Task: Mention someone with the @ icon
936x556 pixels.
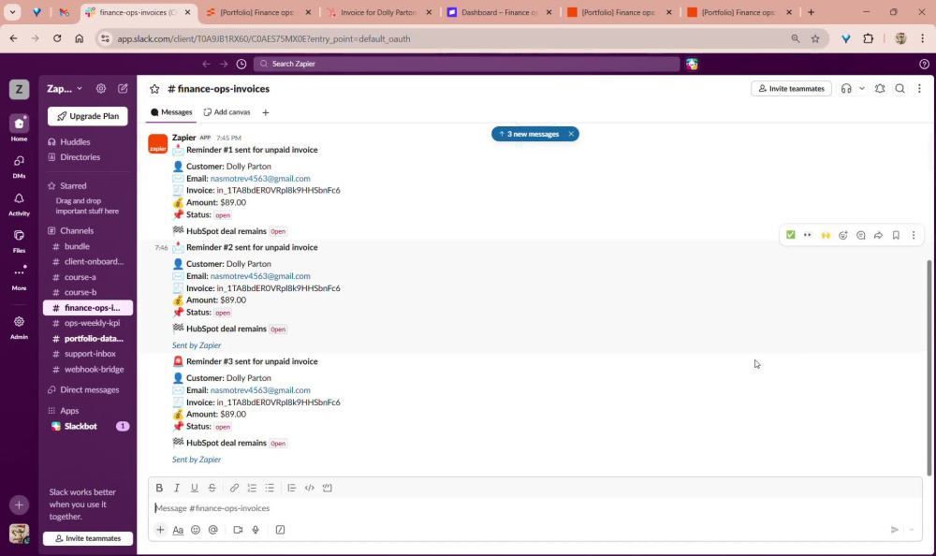Action: (213, 530)
